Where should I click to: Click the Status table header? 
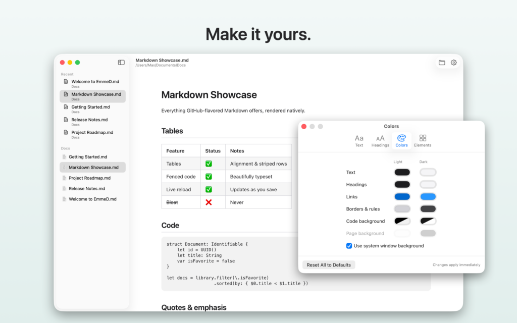[x=213, y=151]
